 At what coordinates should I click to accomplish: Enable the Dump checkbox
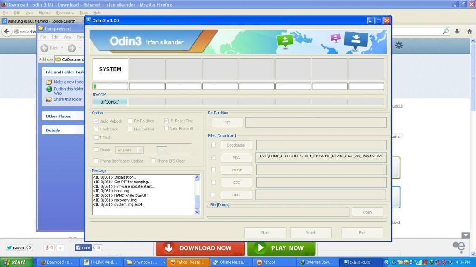(x=96, y=150)
